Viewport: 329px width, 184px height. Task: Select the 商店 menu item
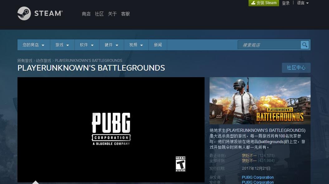(86, 14)
